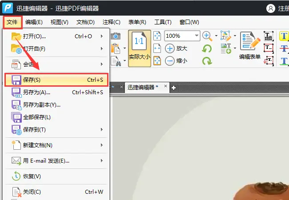The image size is (289, 200).
Task: Open the 工具(T) menu
Action: coord(163,22)
